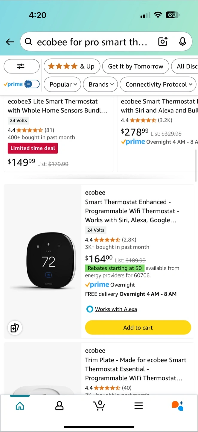Toggle the Prime filter switch
198x432 pixels.
point(32,84)
